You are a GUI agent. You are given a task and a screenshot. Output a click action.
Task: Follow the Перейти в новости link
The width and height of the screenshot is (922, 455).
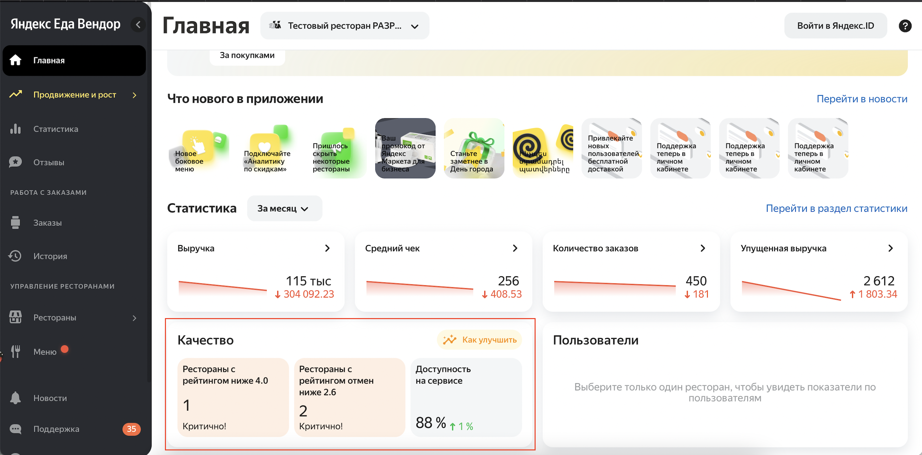(x=862, y=99)
